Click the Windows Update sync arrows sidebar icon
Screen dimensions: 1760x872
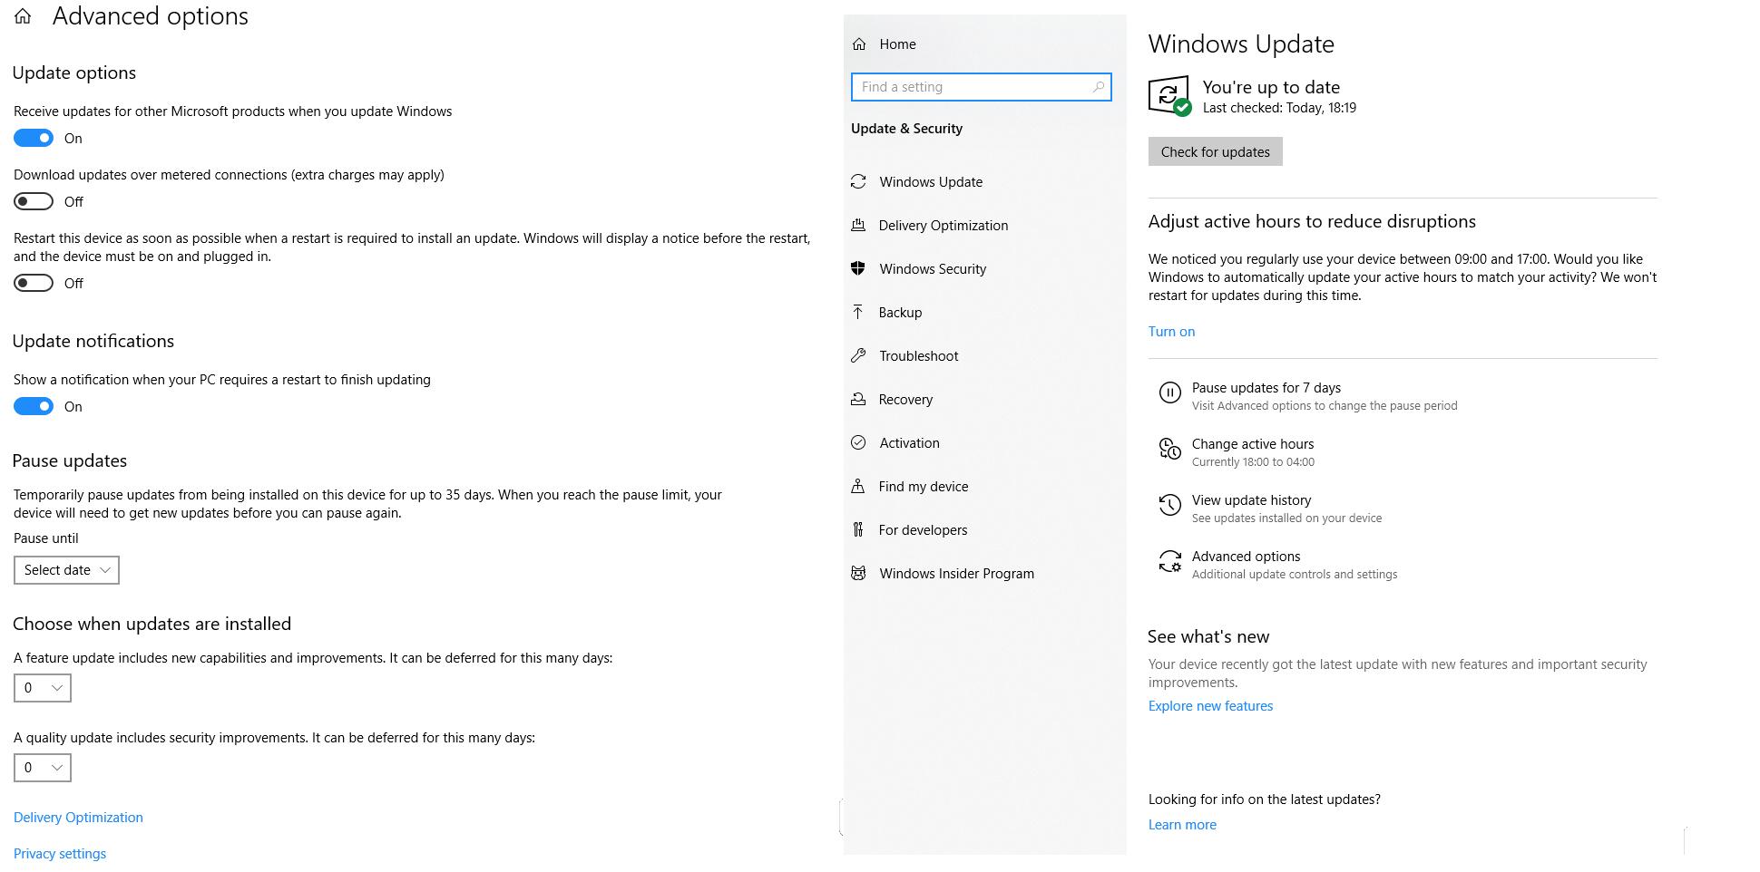(858, 182)
